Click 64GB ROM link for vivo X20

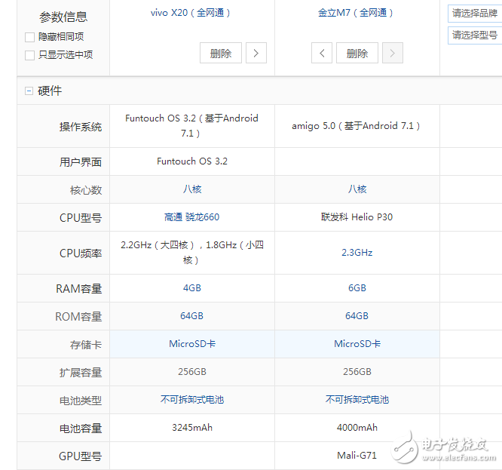click(191, 316)
